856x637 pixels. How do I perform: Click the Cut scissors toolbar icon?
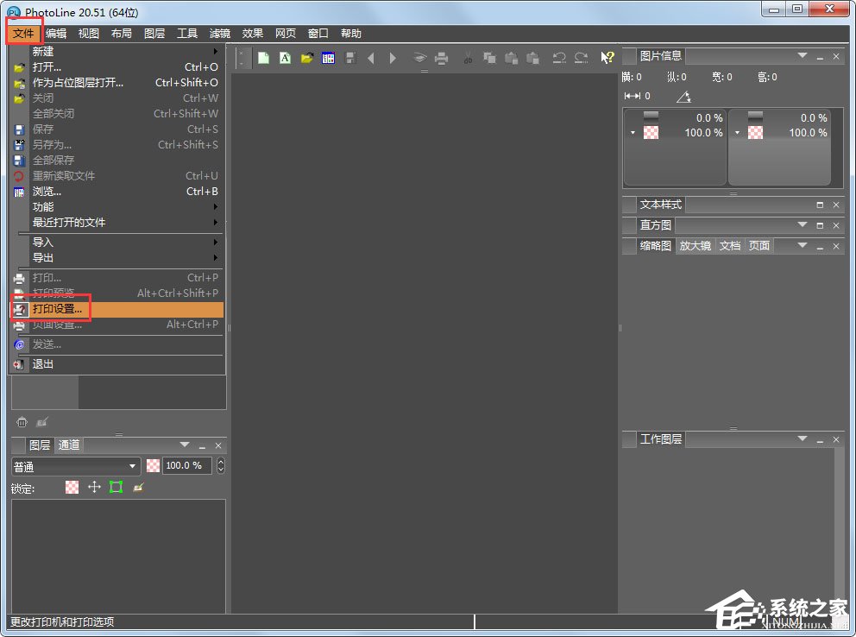(x=468, y=57)
